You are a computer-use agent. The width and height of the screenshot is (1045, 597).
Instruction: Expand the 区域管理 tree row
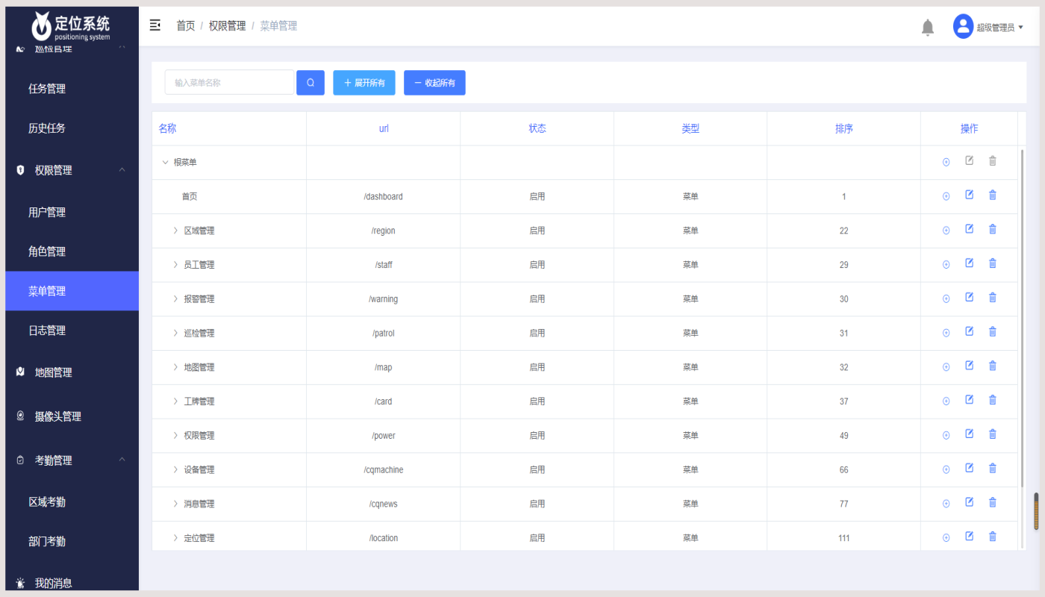coord(176,231)
